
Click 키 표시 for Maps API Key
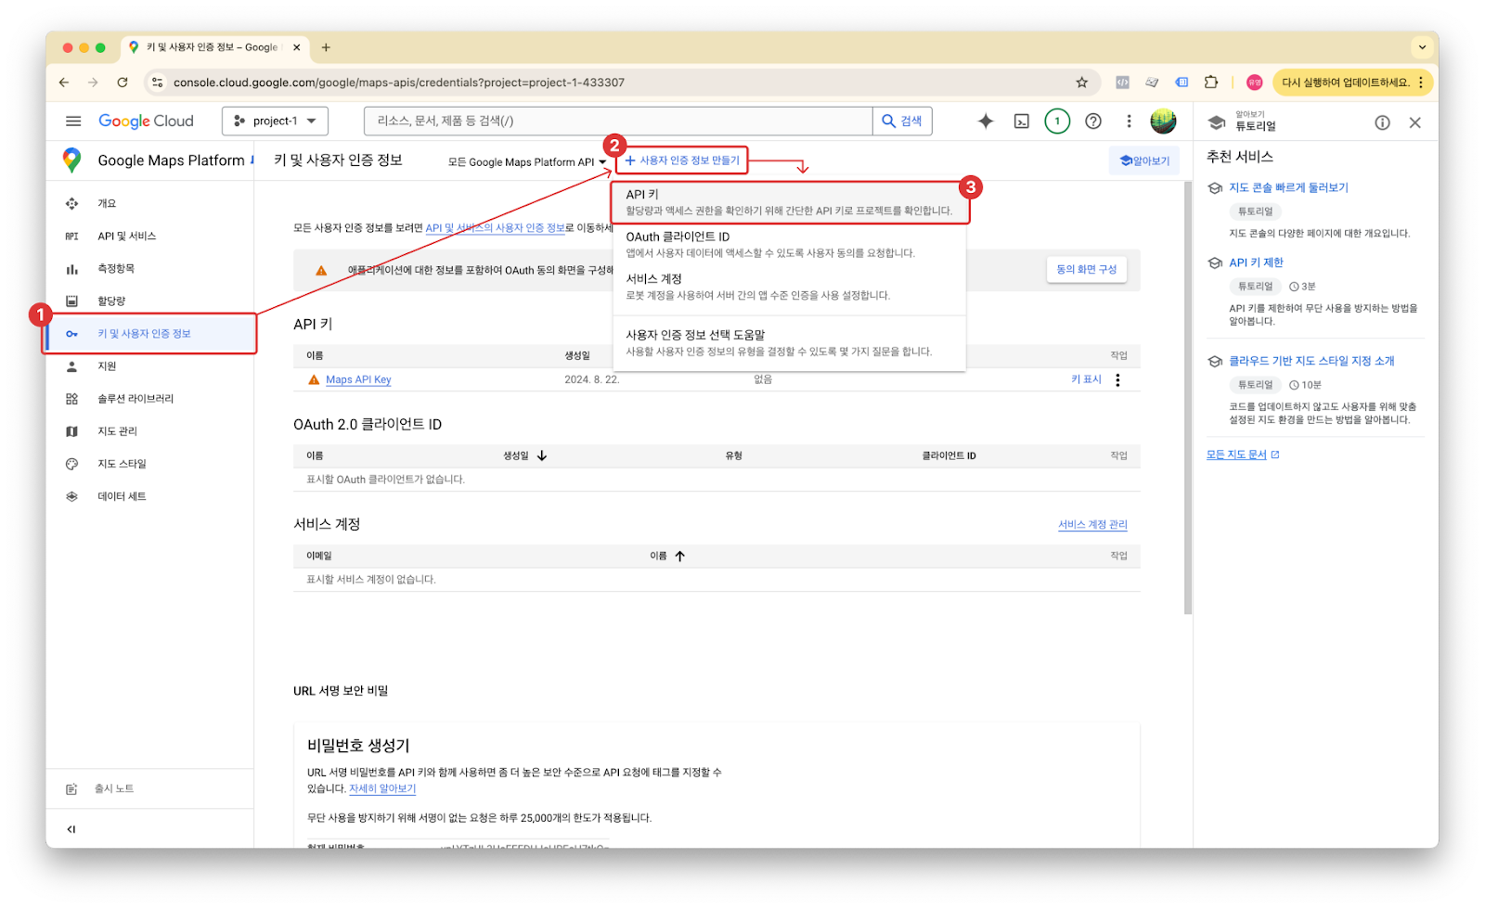coord(1086,379)
